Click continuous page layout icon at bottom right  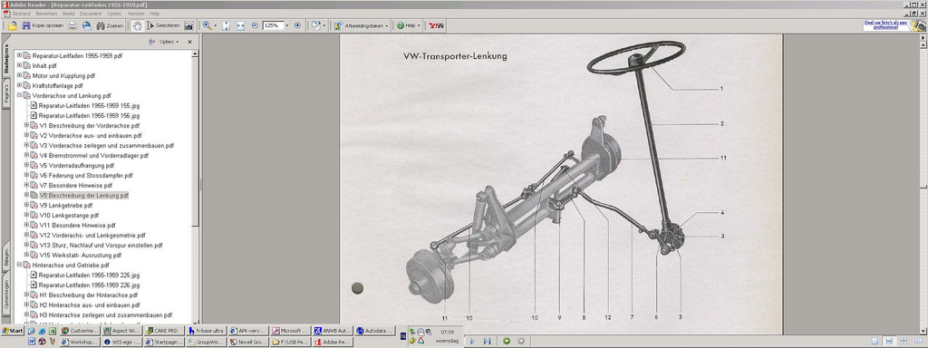[889, 341]
